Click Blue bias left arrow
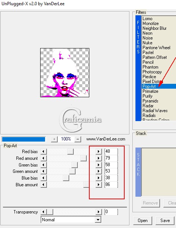The height and width of the screenshot is (228, 176). coord(44,178)
